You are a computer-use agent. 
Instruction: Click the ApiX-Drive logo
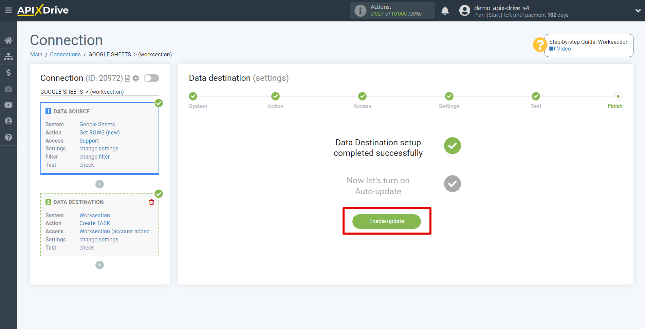[x=43, y=10]
